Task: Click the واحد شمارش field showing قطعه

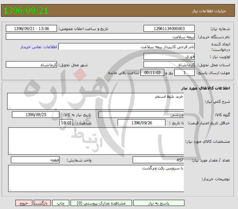Action: pos(35,160)
